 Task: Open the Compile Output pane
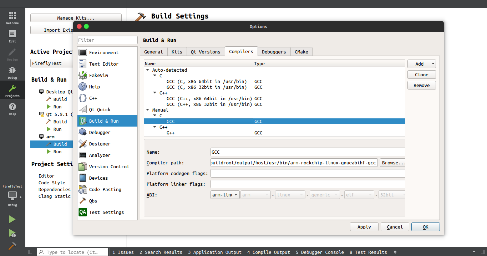269,252
